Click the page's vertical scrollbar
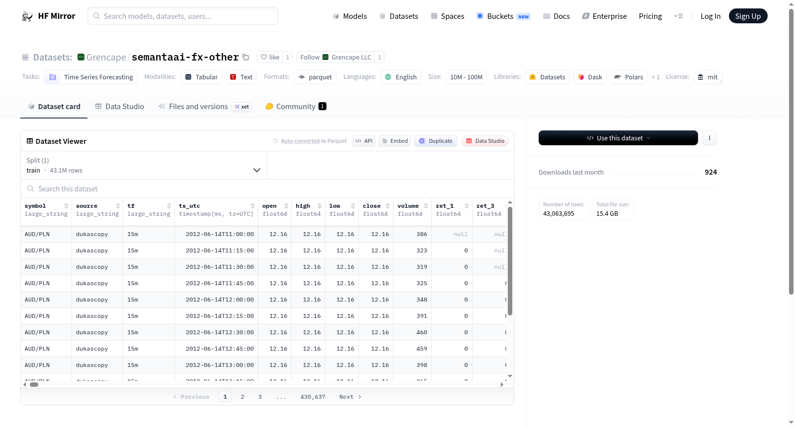 (792, 151)
